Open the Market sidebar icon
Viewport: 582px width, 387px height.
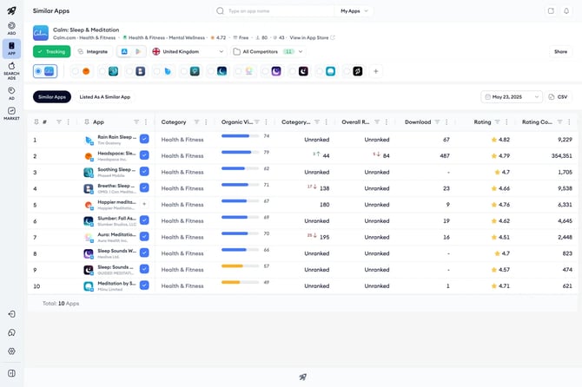click(x=11, y=114)
